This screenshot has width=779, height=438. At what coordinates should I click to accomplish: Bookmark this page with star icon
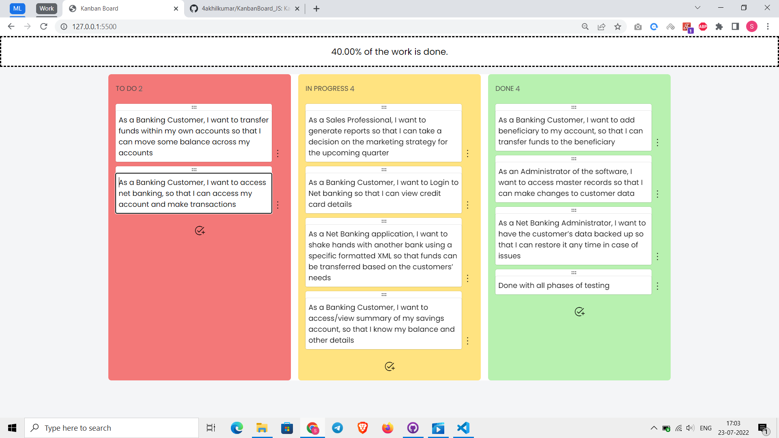click(x=618, y=27)
